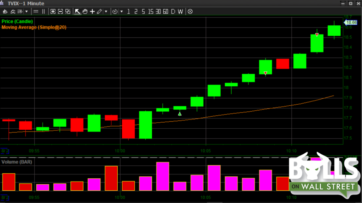
Task: Activate the hand pan tool
Action: coord(85,12)
